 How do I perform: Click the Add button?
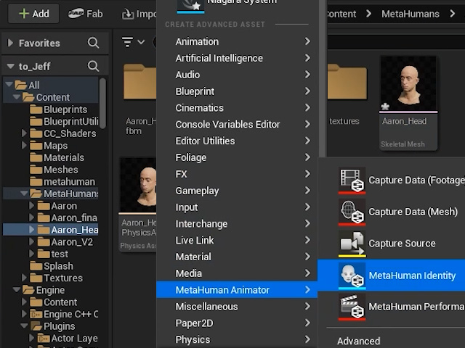point(34,14)
